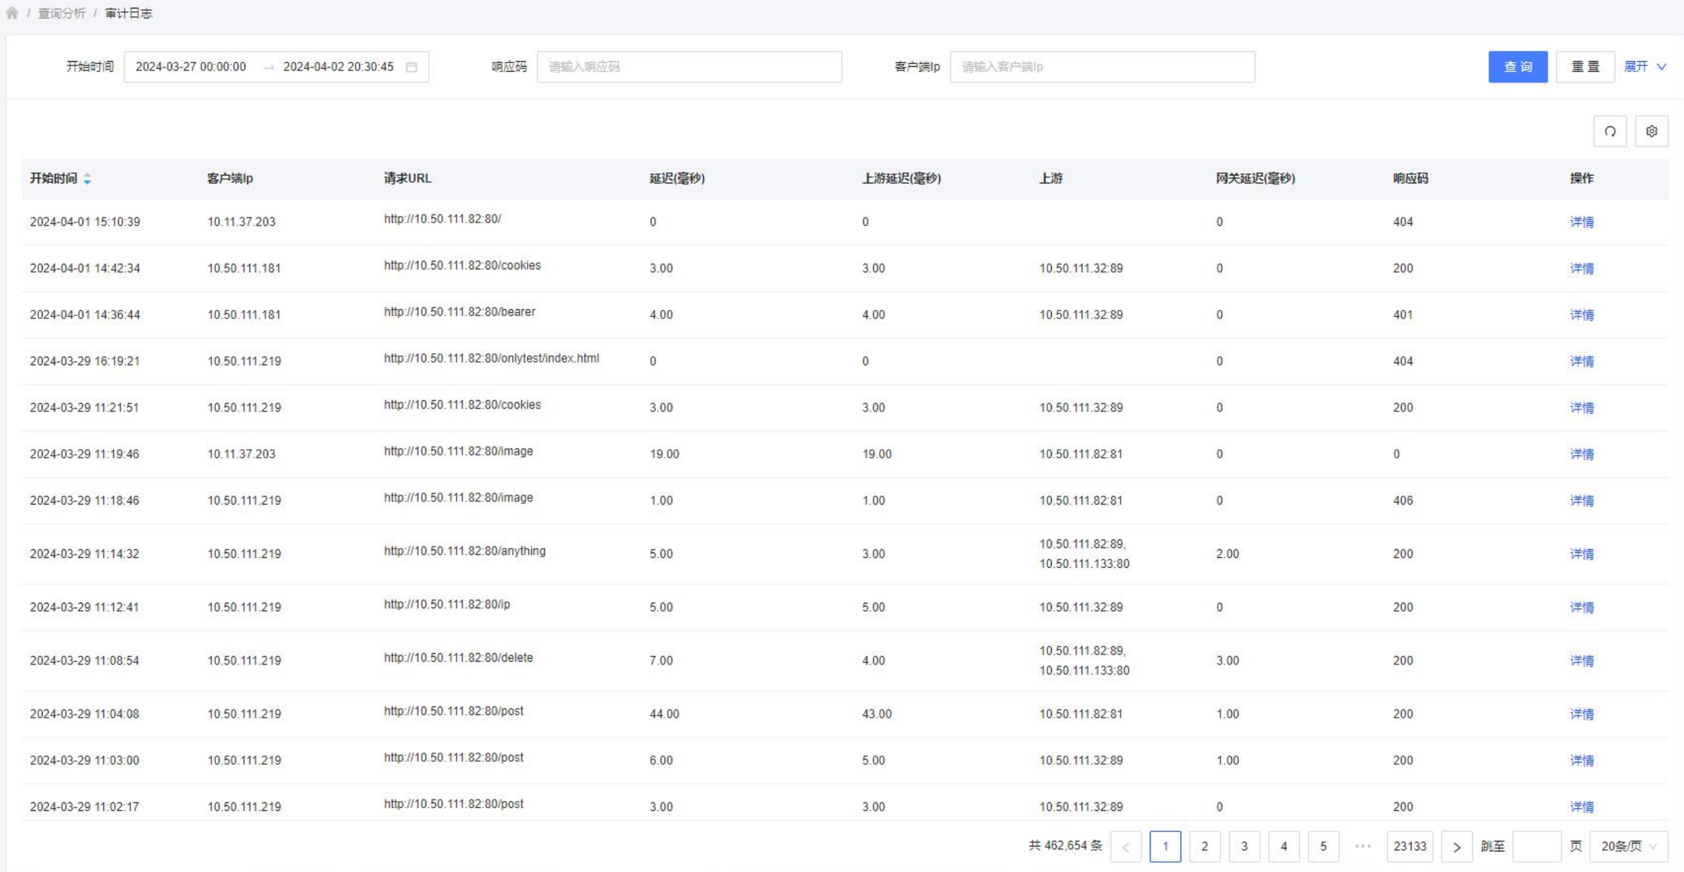Screen dimensions: 1684x872
Task: Open 详情 for the 11:02:17 entry
Action: pyautogui.click(x=1582, y=807)
